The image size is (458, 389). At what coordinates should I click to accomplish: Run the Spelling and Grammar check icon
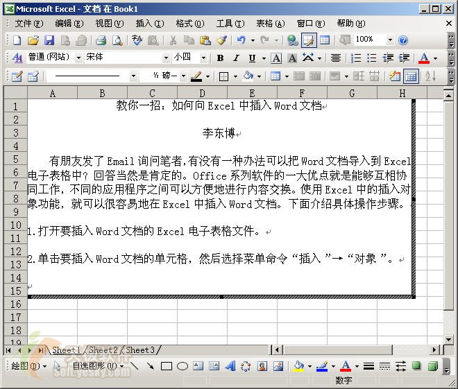click(137, 40)
